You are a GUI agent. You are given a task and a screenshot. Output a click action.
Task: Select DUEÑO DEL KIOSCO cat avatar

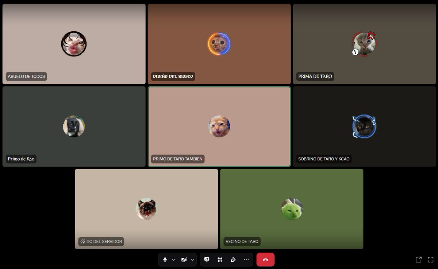pyautogui.click(x=219, y=44)
